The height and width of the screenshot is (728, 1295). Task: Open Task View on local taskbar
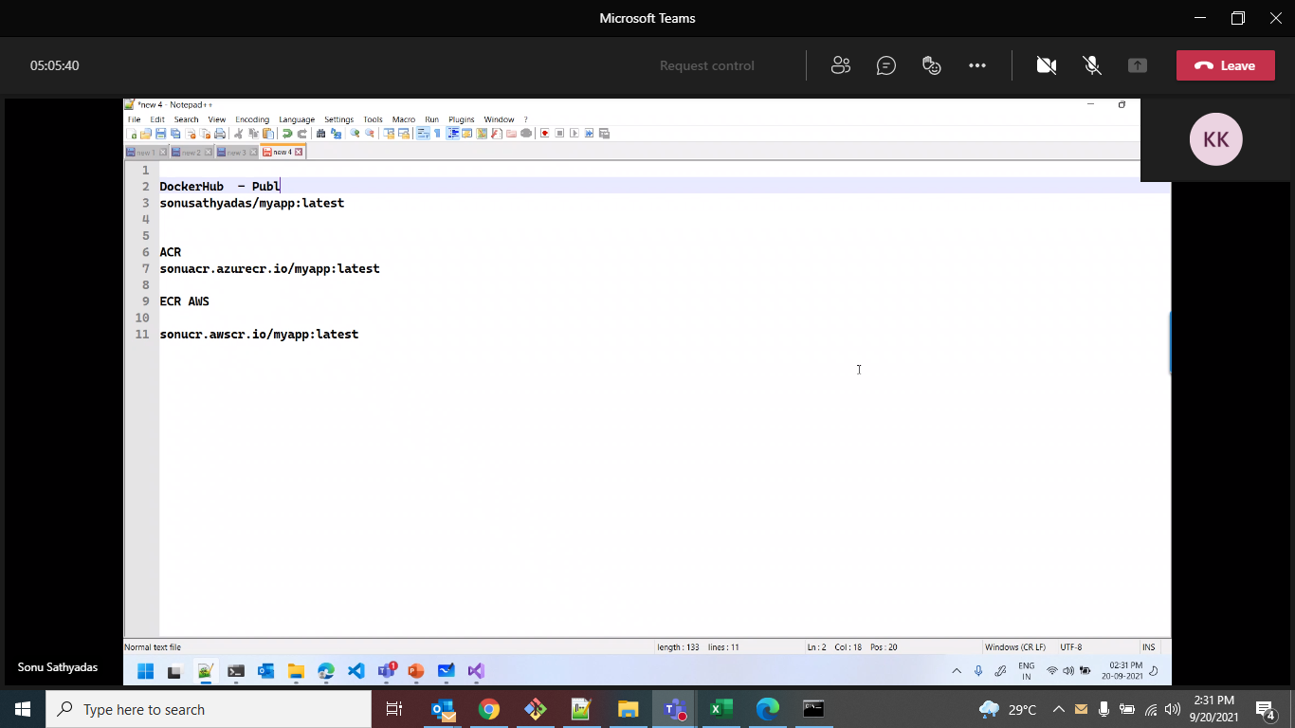[394, 709]
